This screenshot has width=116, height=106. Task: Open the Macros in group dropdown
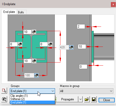(x=86, y=91)
